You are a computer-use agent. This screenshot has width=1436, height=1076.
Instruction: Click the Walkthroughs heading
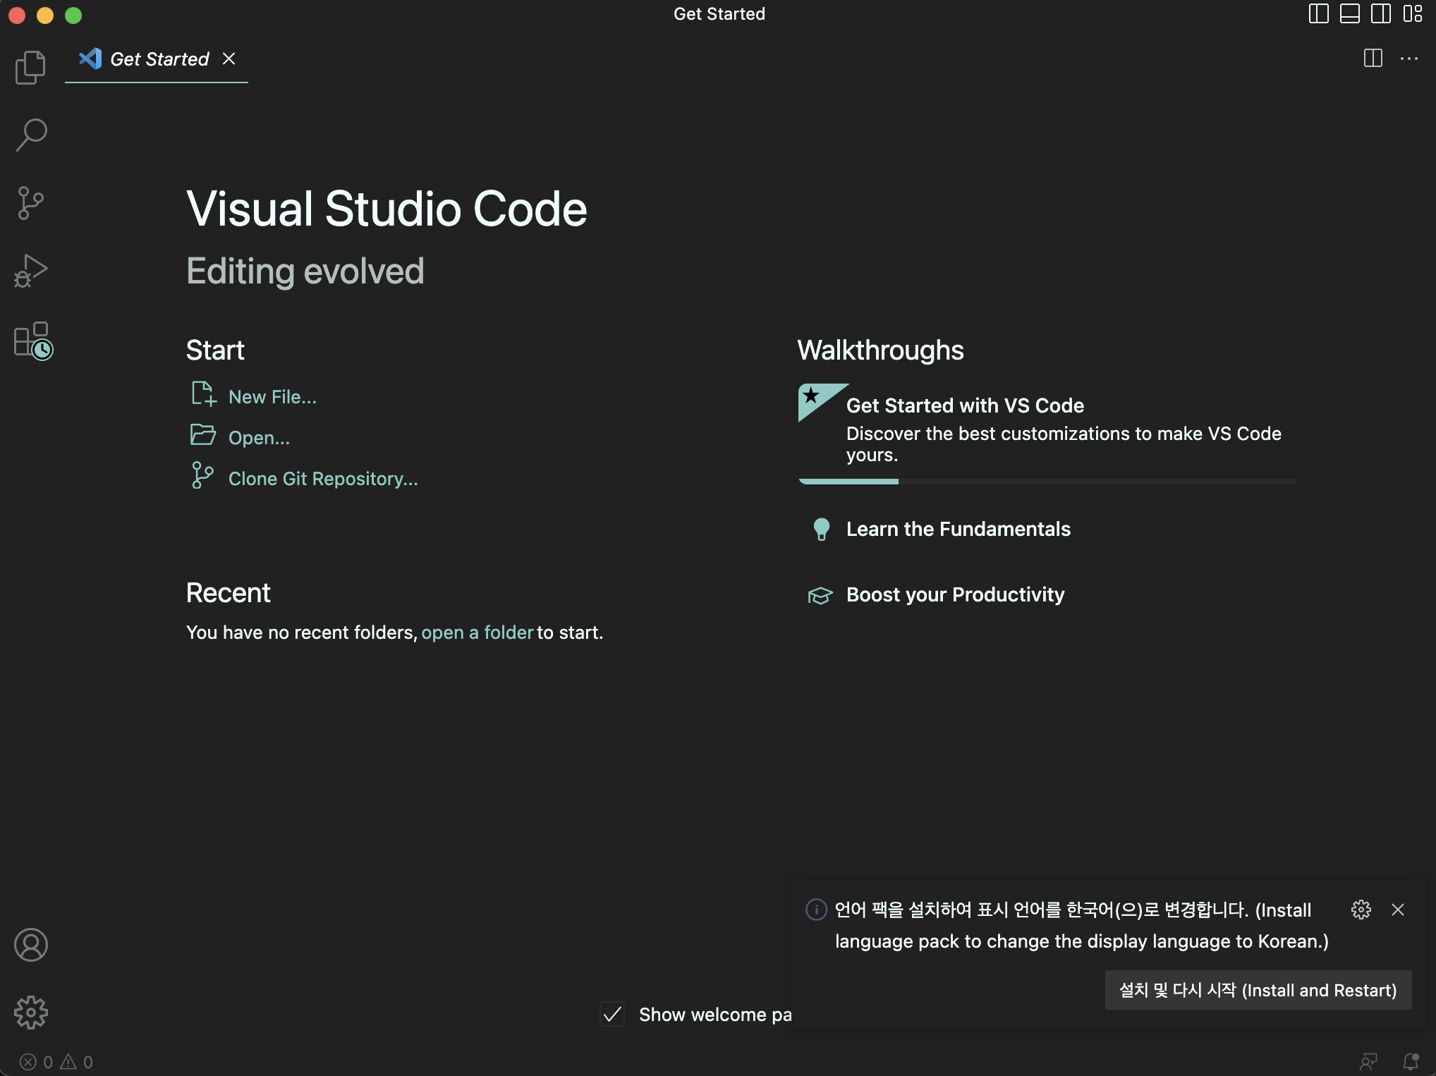click(880, 350)
